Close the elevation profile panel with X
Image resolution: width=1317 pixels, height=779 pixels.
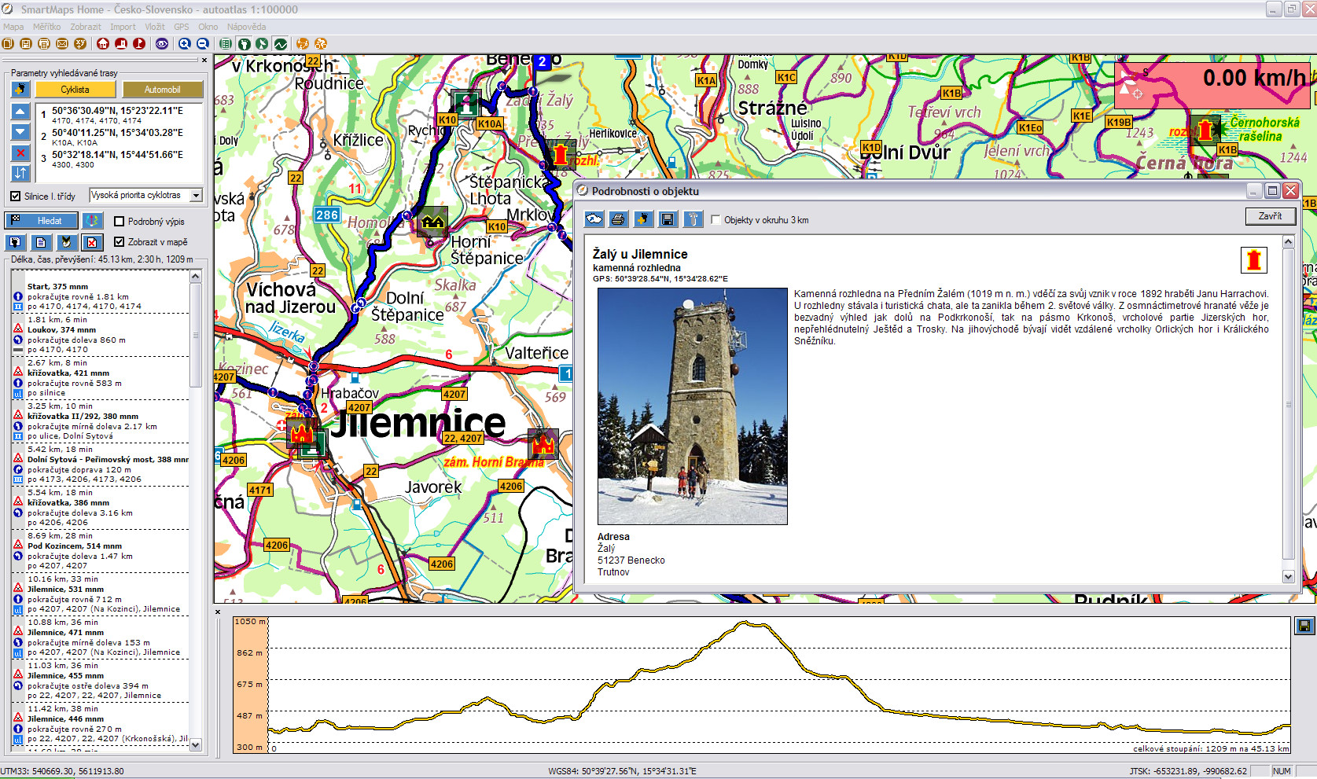pyautogui.click(x=218, y=612)
